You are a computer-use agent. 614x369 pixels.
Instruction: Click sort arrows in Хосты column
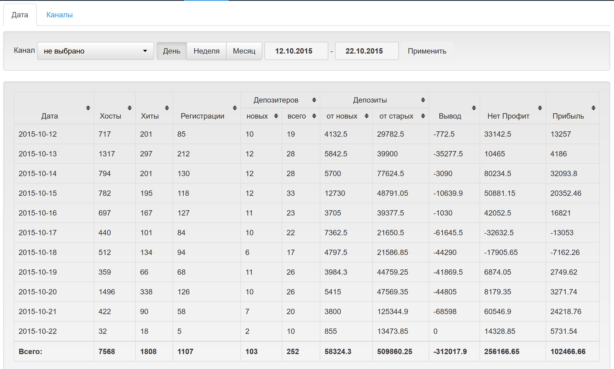[129, 108]
